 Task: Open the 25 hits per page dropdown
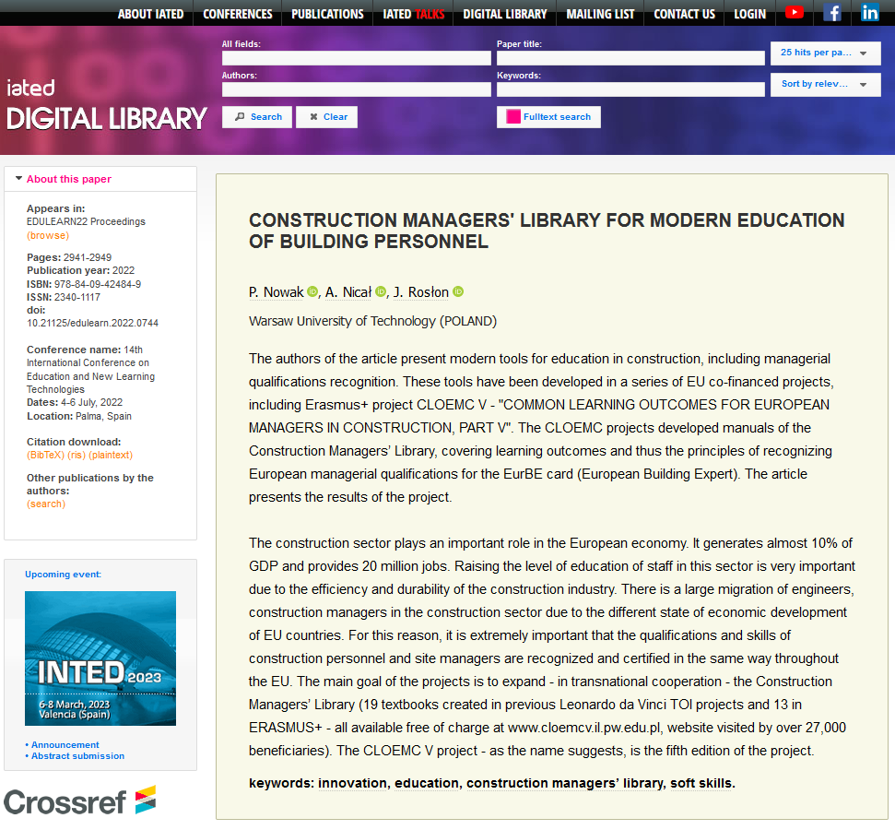(x=825, y=53)
